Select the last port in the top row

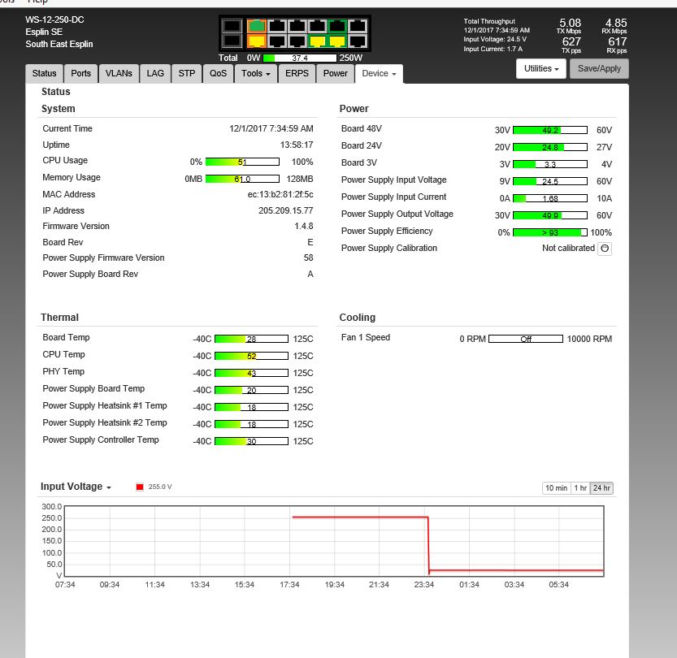(356, 25)
